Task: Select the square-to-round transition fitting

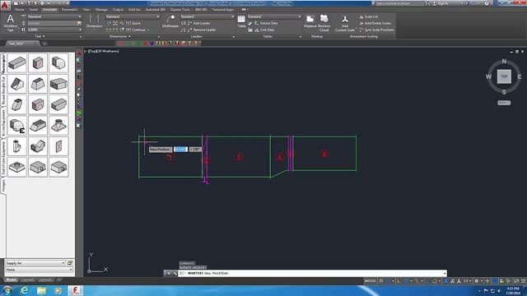Action: click(58, 126)
